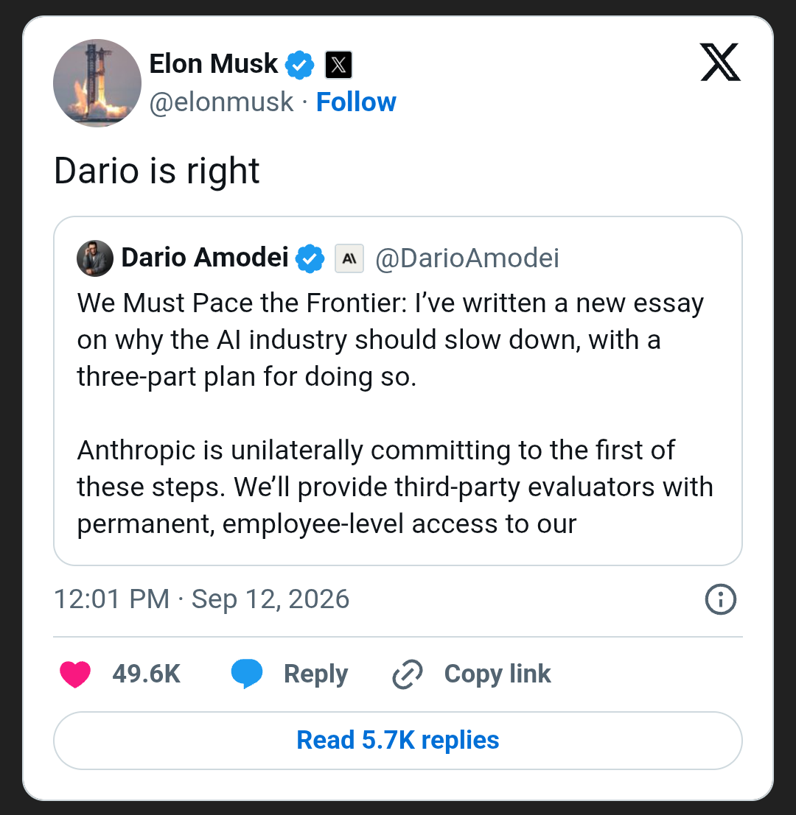796x815 pixels.
Task: Open Elon Musk's rocket profile picture
Action: click(x=97, y=83)
